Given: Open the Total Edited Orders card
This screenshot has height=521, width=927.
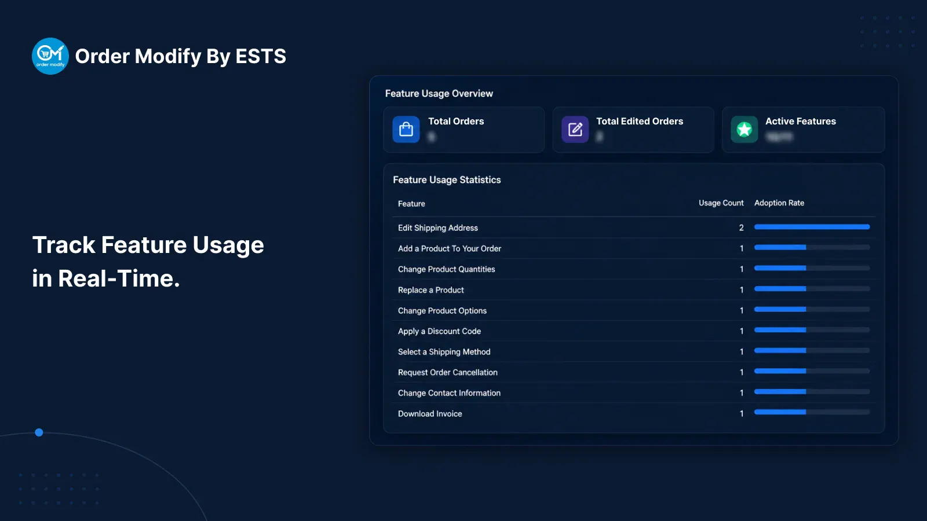Looking at the screenshot, I should click(x=633, y=130).
